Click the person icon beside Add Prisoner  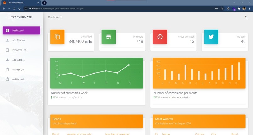[8, 40]
